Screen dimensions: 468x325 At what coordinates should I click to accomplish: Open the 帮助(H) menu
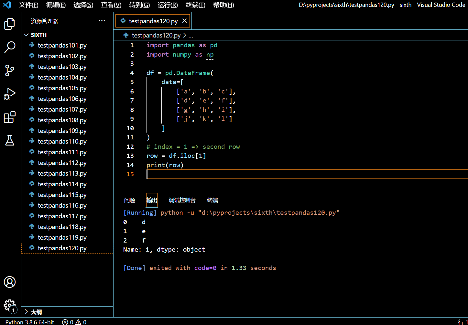(x=223, y=5)
